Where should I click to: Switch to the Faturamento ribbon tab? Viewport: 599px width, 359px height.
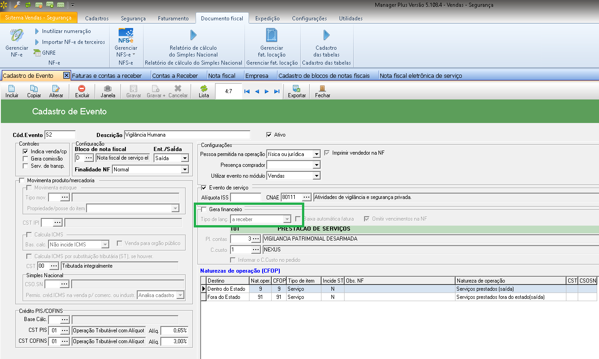click(173, 19)
